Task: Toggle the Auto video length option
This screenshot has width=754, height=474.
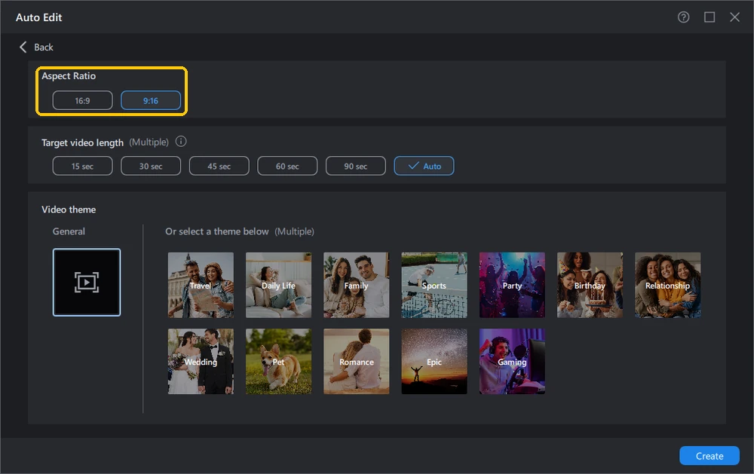Action: (424, 166)
